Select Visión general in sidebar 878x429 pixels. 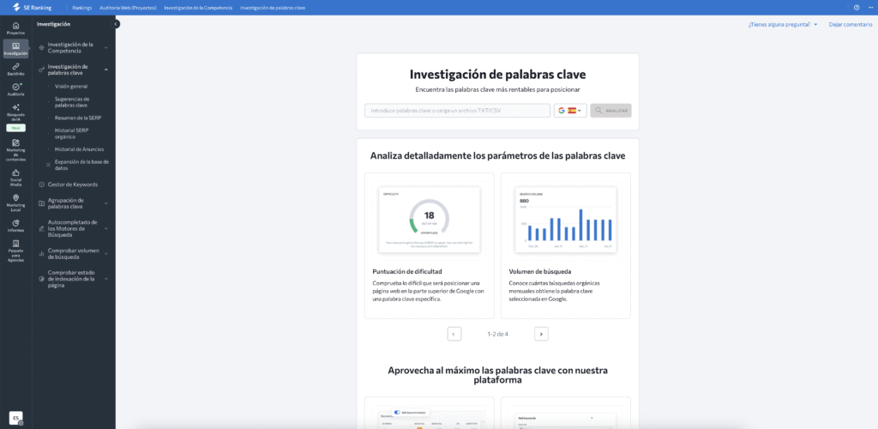click(71, 87)
